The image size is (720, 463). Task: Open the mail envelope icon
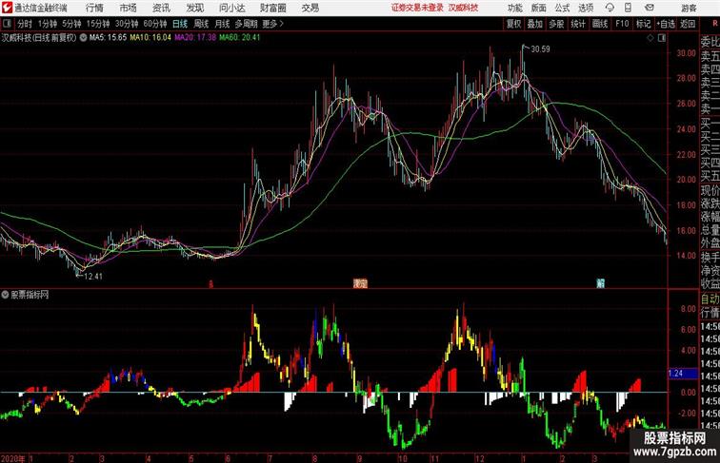click(649, 8)
